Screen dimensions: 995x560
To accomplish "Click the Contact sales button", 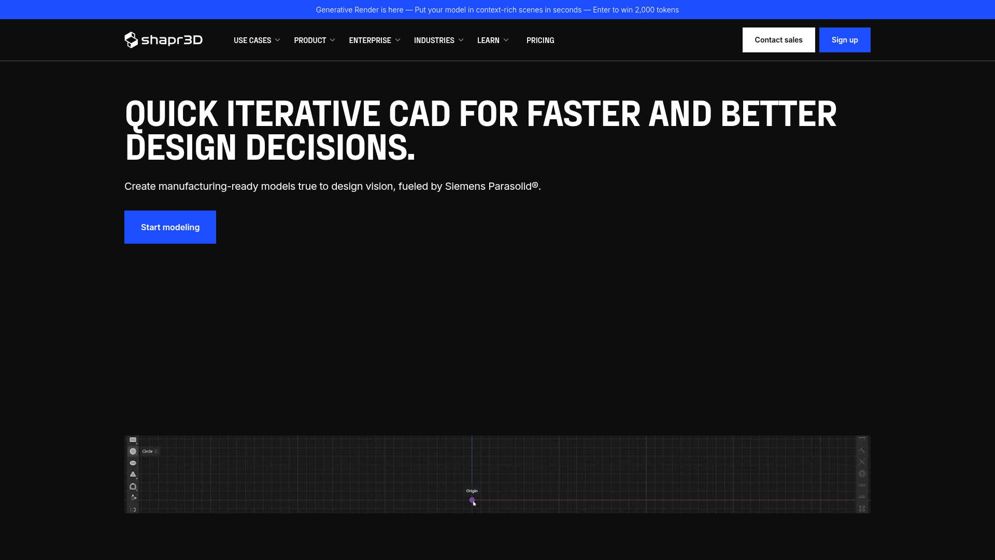I will pos(778,40).
